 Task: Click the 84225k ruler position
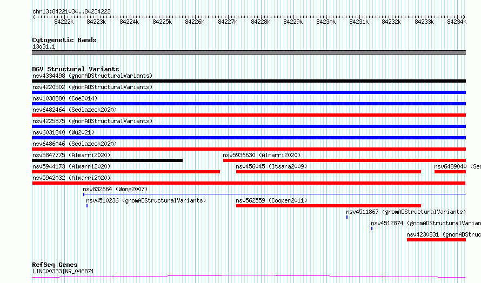click(x=162, y=22)
